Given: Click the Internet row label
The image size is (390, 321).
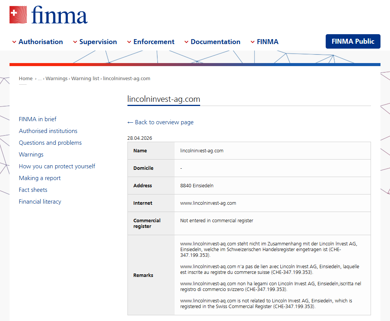Looking at the screenshot, I should [143, 203].
